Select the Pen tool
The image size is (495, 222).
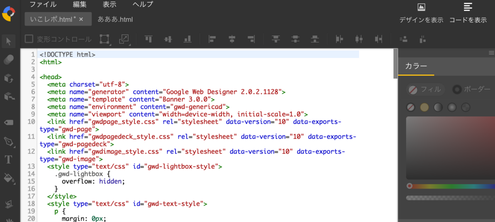pyautogui.click(x=9, y=141)
